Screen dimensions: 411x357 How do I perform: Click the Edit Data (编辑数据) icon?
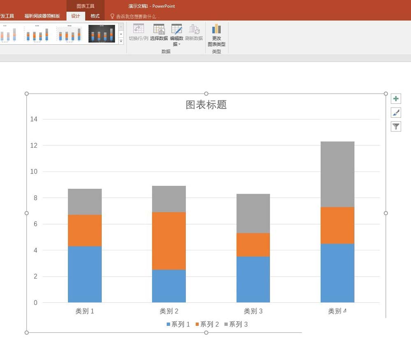(177, 30)
